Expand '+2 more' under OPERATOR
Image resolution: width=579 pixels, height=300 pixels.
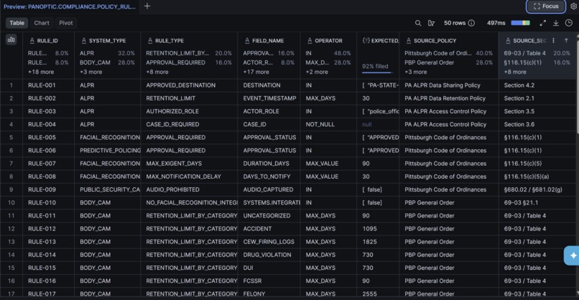click(317, 72)
